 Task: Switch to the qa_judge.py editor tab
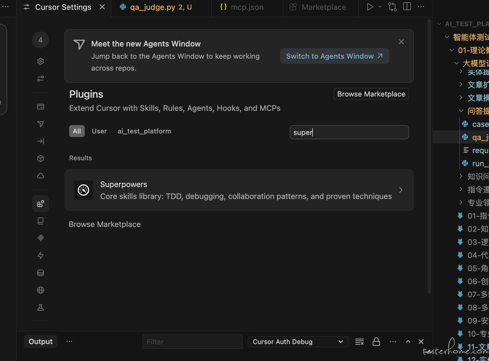click(161, 7)
